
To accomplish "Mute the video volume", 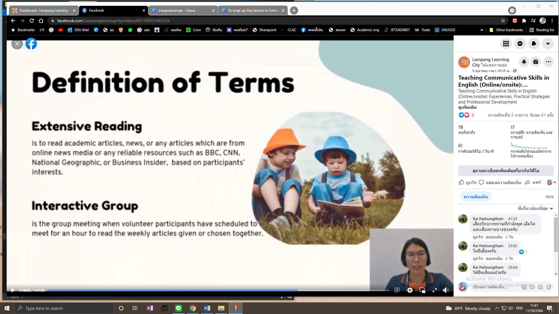I will (445, 290).
